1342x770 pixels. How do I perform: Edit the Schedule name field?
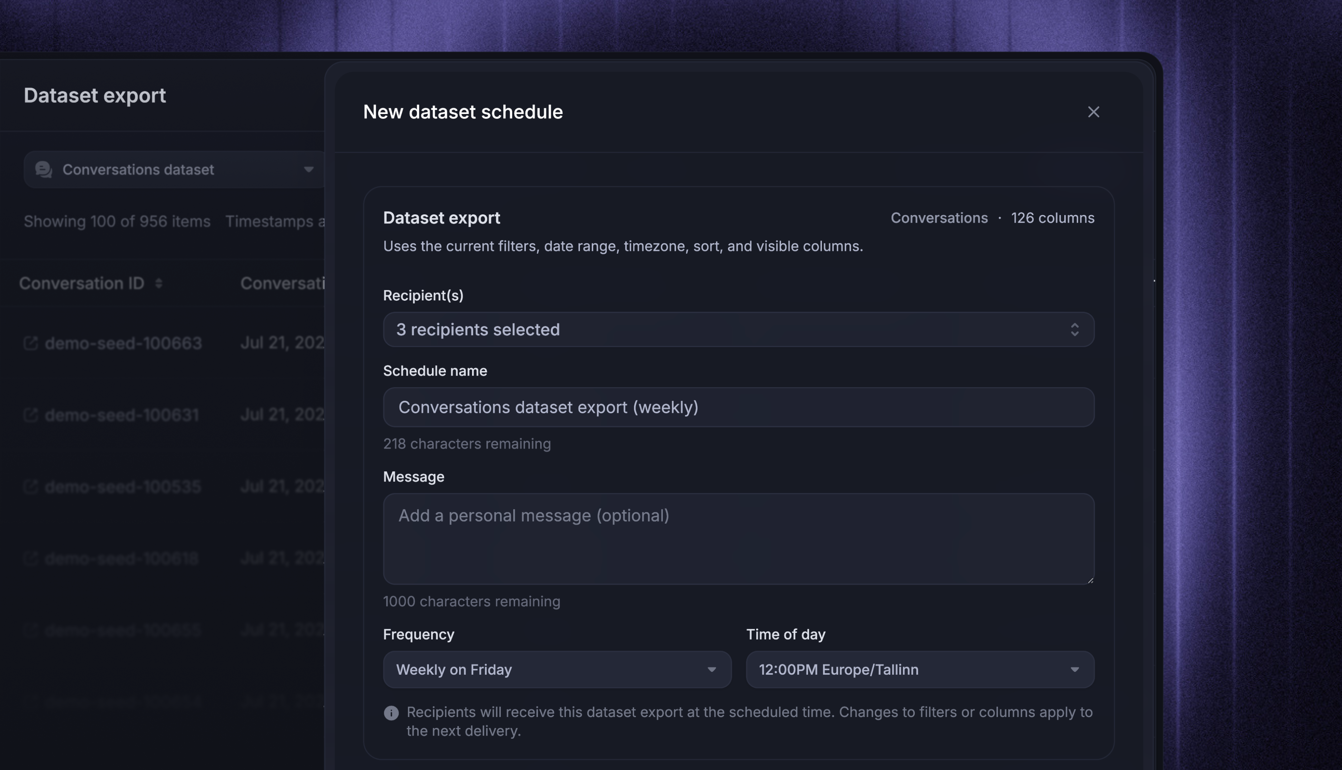739,407
